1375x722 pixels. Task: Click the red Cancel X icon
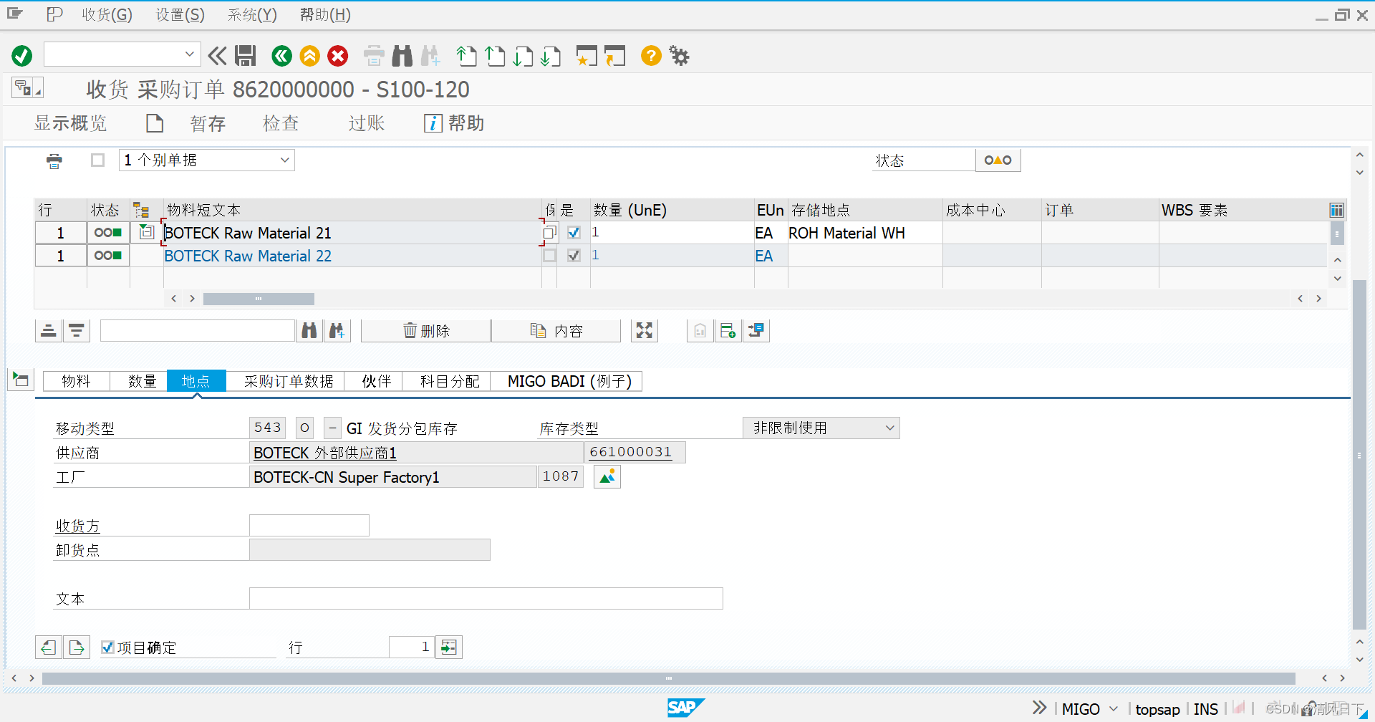point(338,55)
